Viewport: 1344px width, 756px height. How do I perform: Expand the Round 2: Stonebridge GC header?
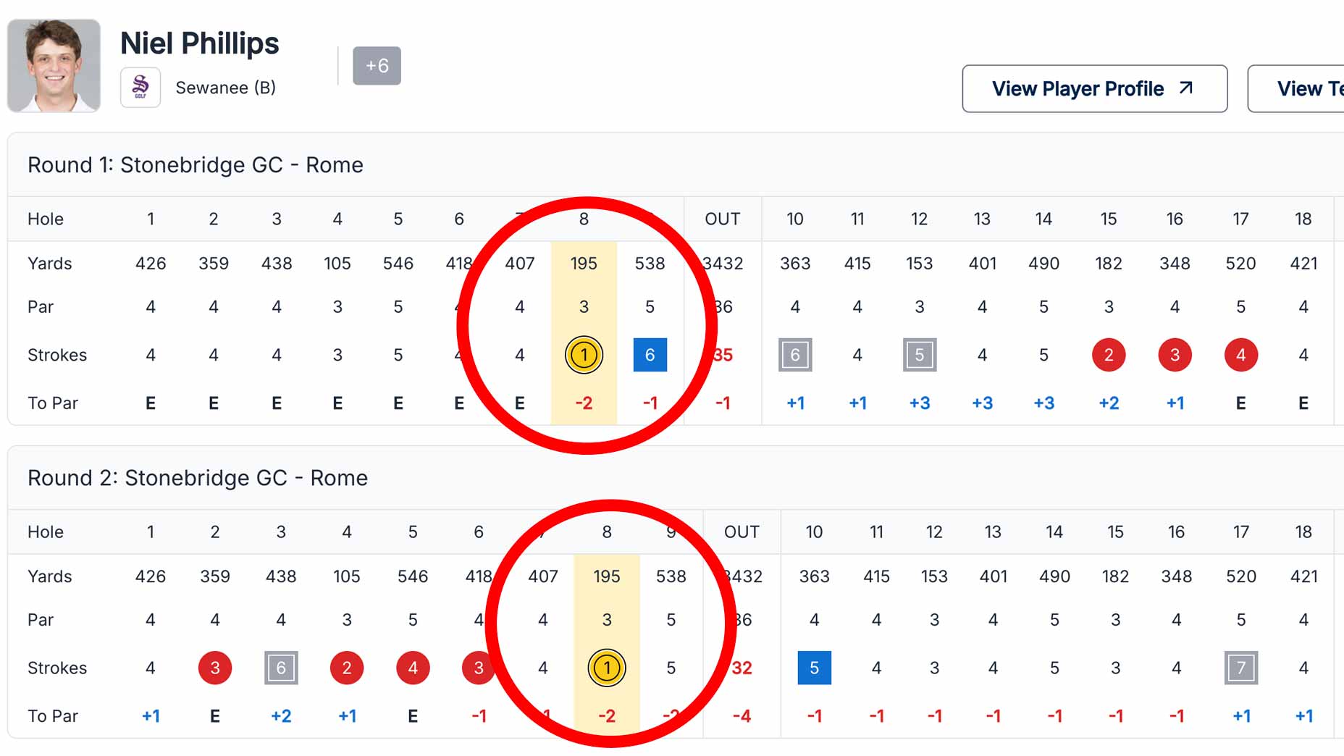point(197,478)
